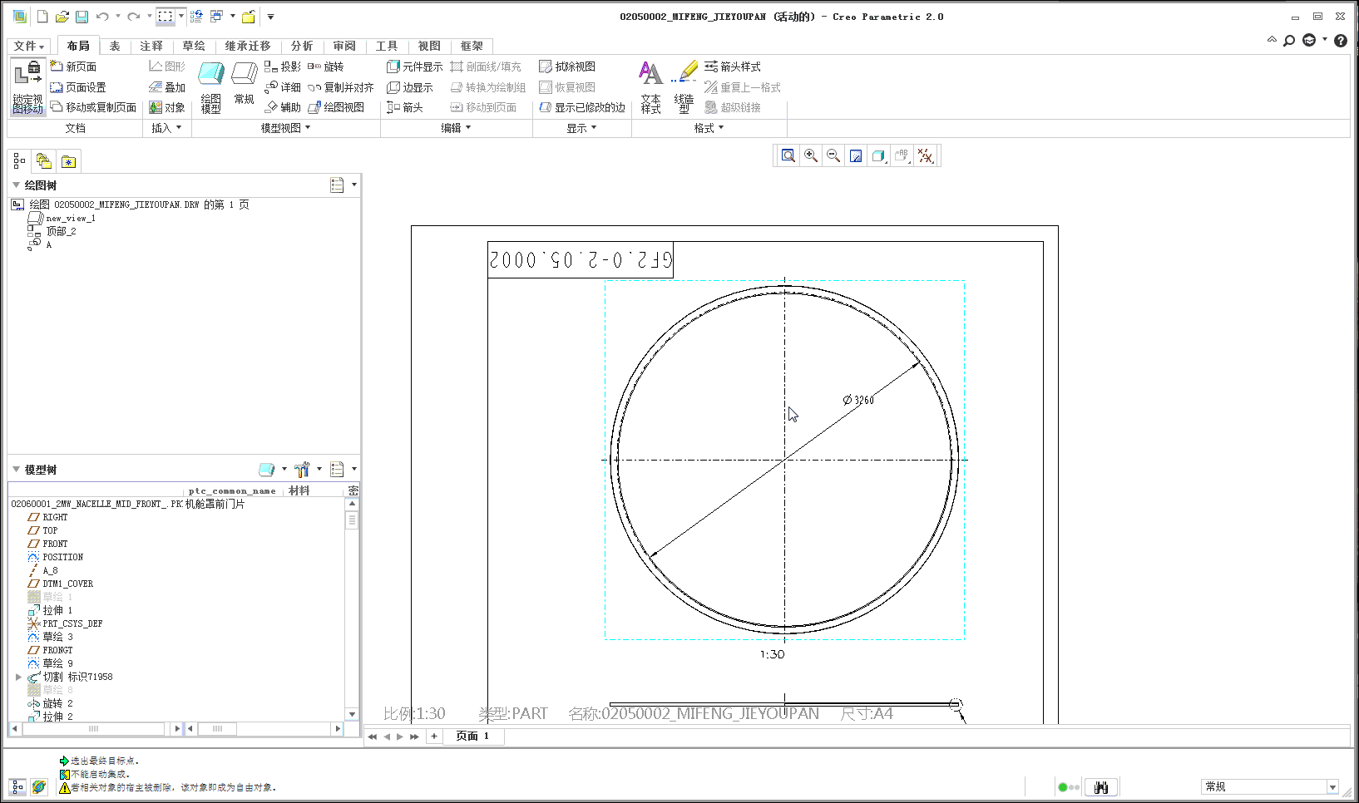
Task: Toggle Show modified edges (显示已修改的边)
Action: pyautogui.click(x=582, y=107)
